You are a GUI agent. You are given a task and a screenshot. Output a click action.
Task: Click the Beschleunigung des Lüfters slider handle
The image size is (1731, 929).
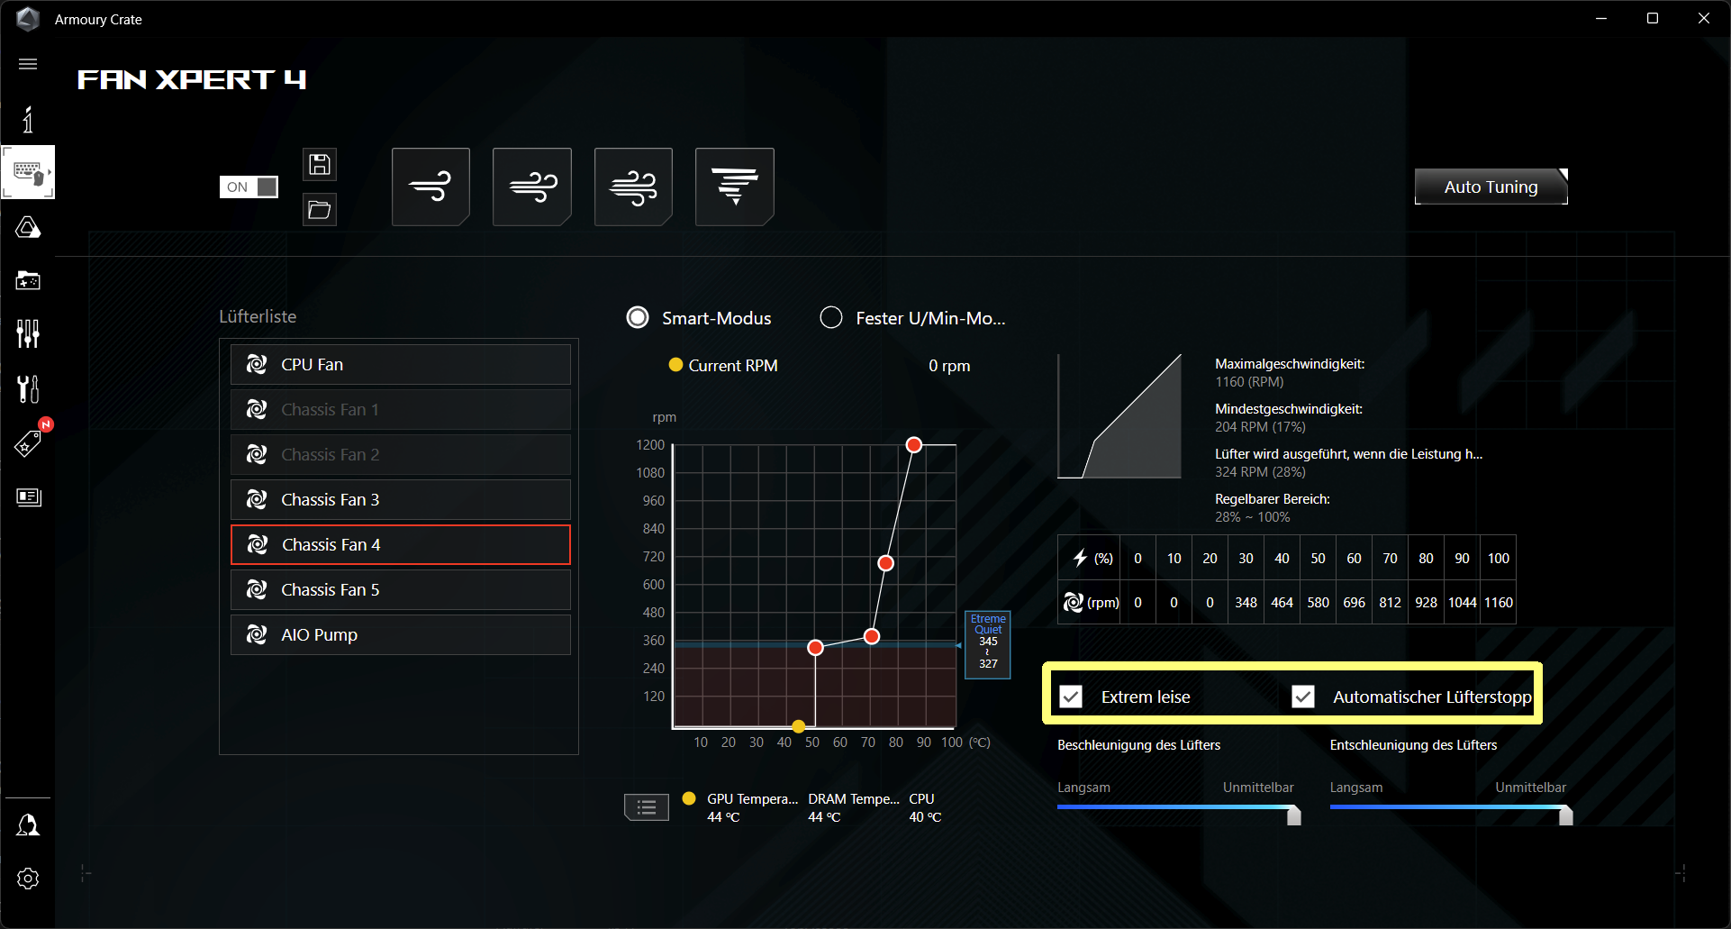click(1294, 815)
